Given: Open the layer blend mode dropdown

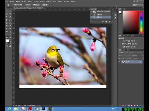Looking at the screenshot, I should tap(124, 55).
